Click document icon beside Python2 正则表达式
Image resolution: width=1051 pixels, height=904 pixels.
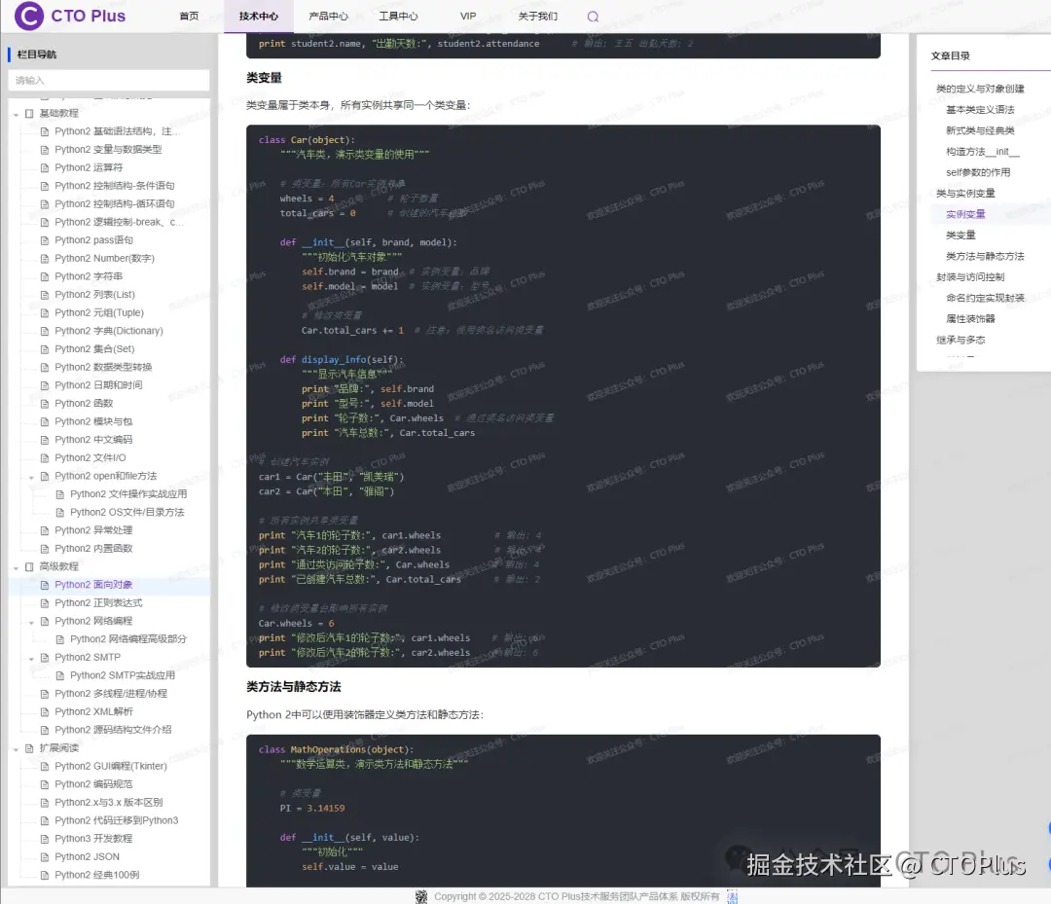pyautogui.click(x=45, y=603)
